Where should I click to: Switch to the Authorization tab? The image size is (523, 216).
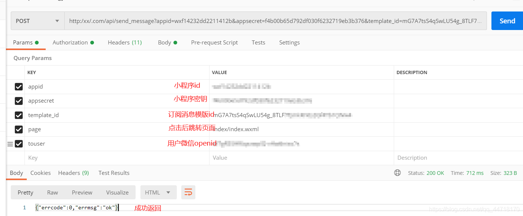tap(70, 42)
